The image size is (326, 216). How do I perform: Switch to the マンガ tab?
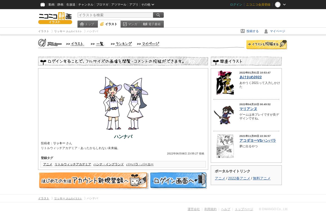tap(131, 24)
